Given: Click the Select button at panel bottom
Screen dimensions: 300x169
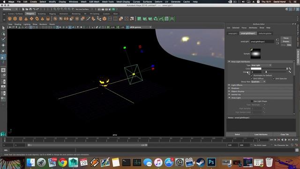Looking at the screenshot, I should pyautogui.click(x=237, y=135).
